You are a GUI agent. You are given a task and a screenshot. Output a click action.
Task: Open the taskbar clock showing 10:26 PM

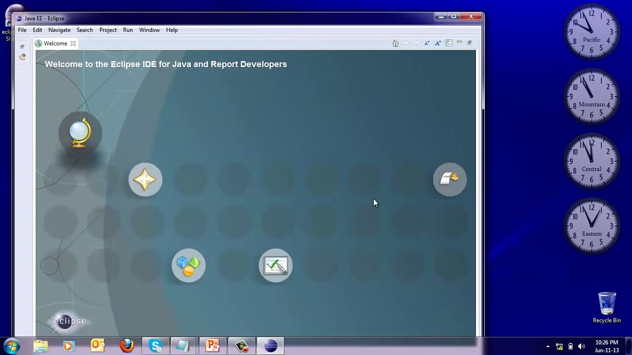[606, 346]
